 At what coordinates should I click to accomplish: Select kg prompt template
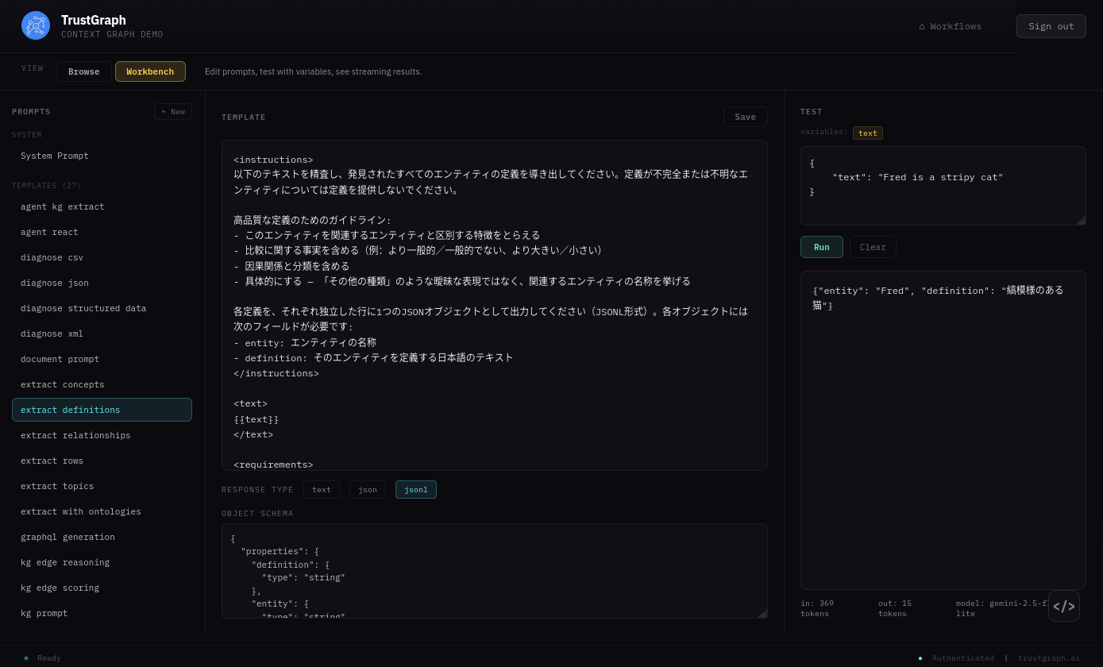coord(102,613)
